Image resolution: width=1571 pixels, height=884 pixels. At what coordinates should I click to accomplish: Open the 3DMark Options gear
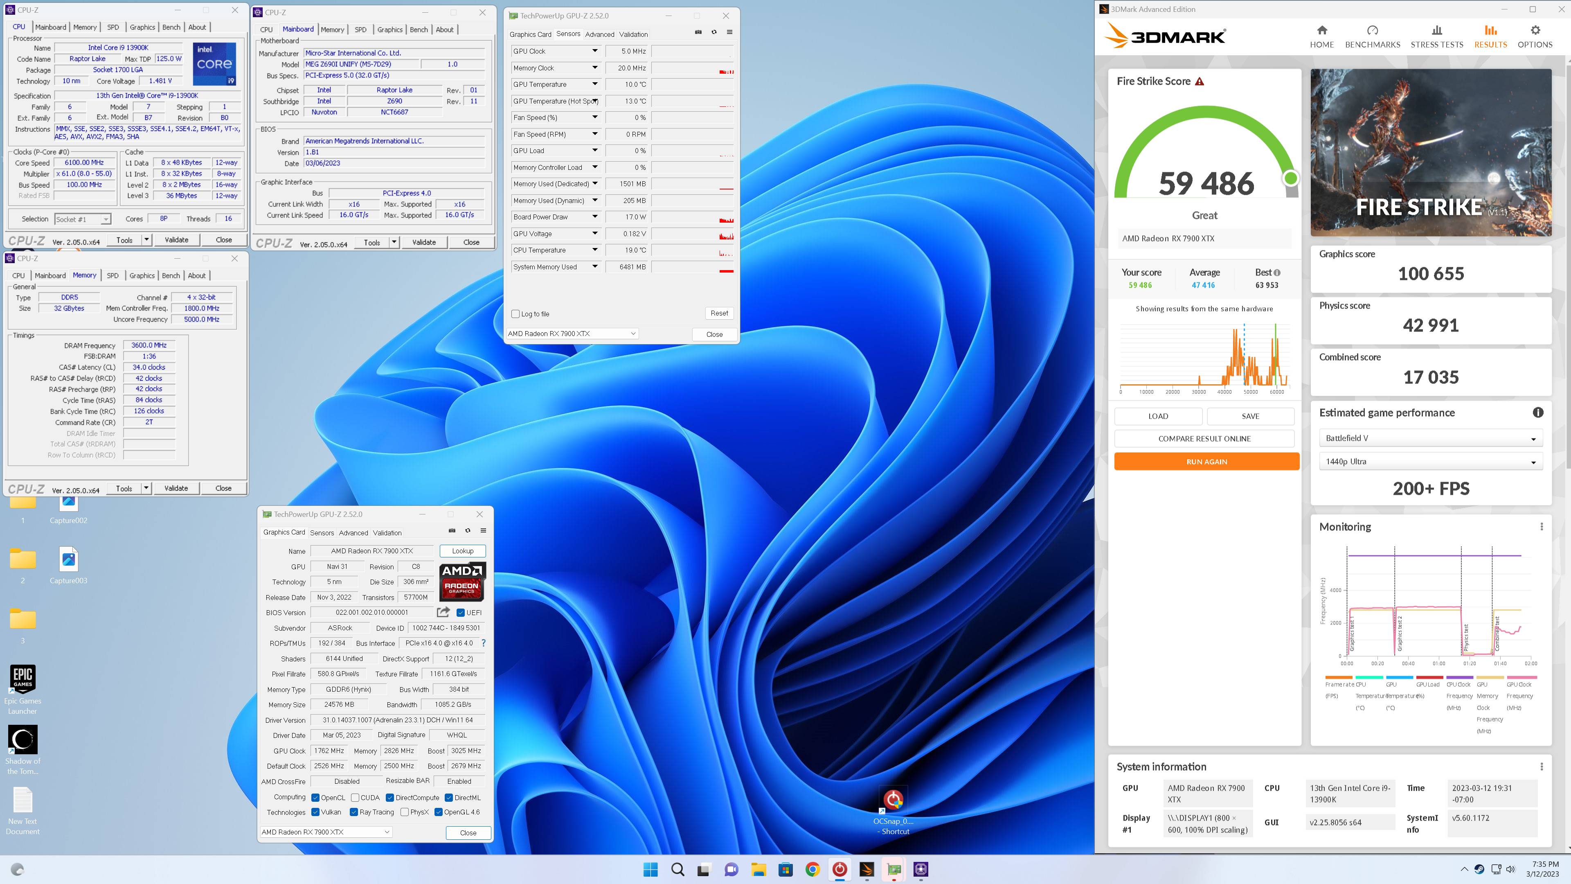pos(1535,36)
